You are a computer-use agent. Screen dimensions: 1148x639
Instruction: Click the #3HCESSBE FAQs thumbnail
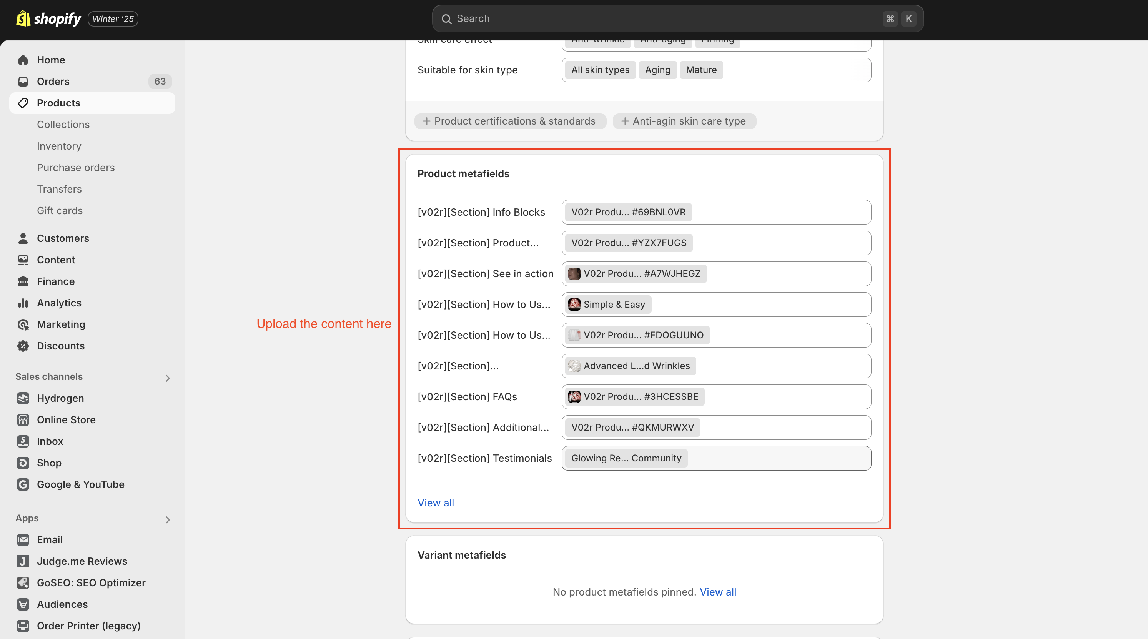(x=574, y=397)
